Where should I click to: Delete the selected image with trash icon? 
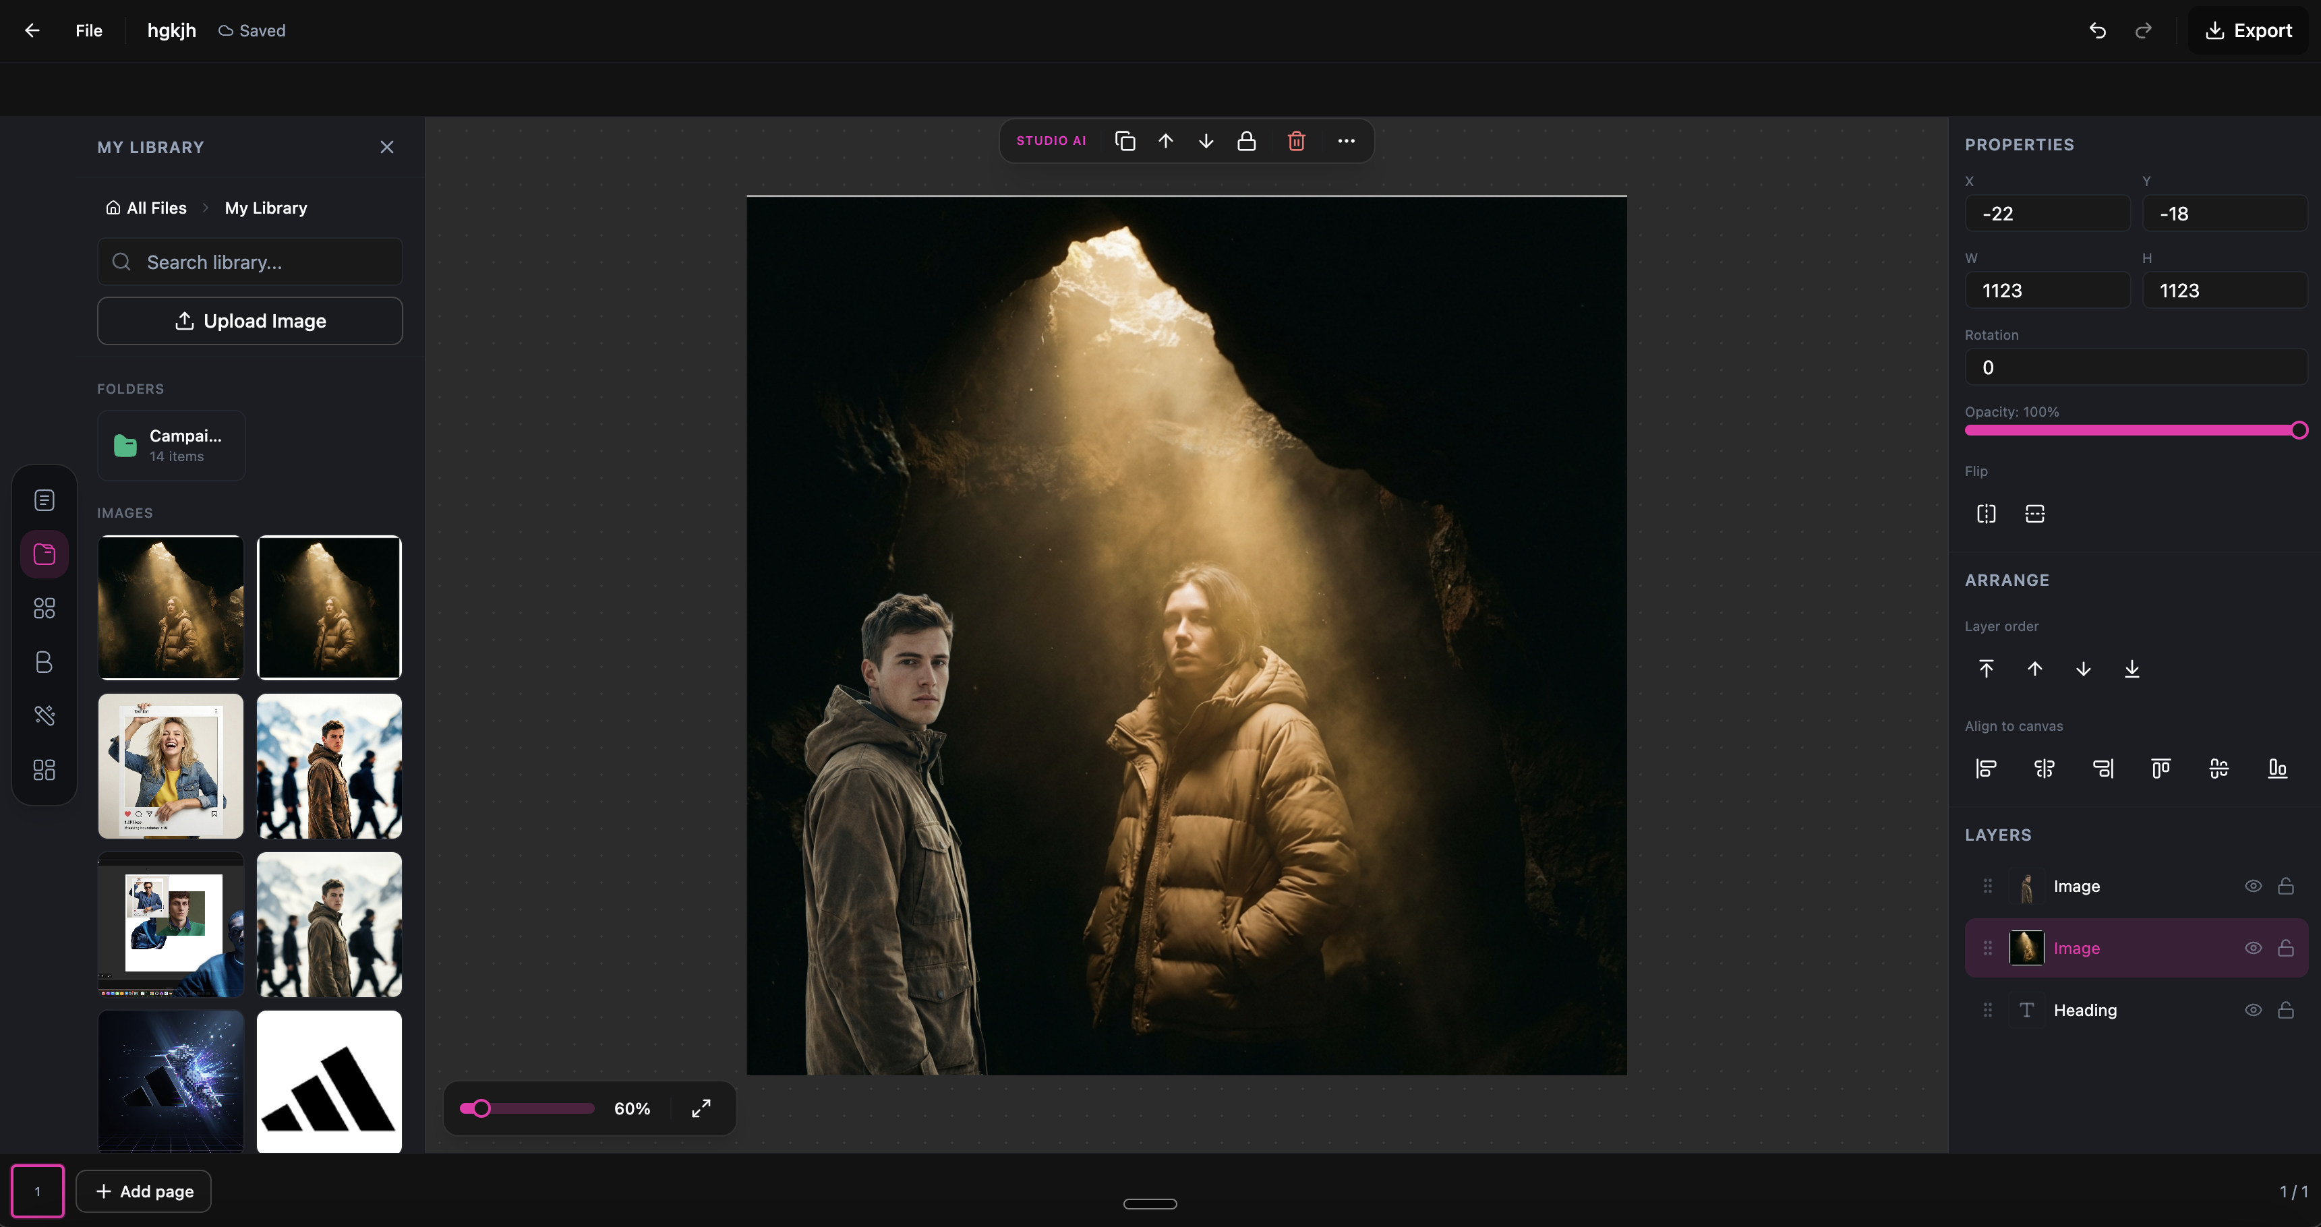[x=1297, y=140]
